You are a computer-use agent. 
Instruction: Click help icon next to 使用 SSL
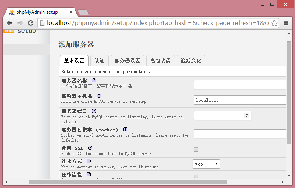click(90, 148)
